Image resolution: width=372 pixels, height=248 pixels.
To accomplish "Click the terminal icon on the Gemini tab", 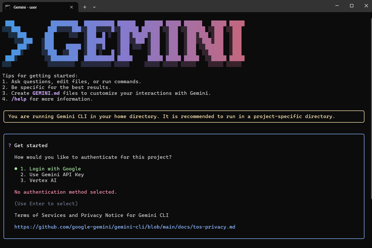I will point(8,7).
